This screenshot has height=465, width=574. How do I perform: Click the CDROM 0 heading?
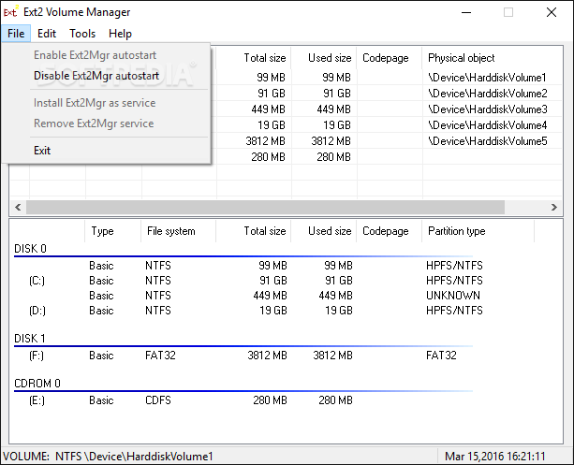[37, 384]
